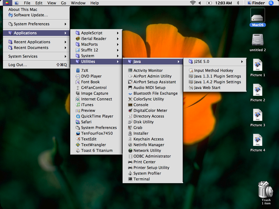Launch AirPort Admin Utility

(153, 76)
